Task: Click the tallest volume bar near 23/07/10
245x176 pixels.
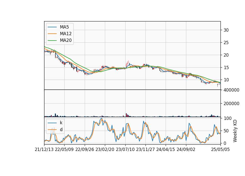Action: [126, 115]
